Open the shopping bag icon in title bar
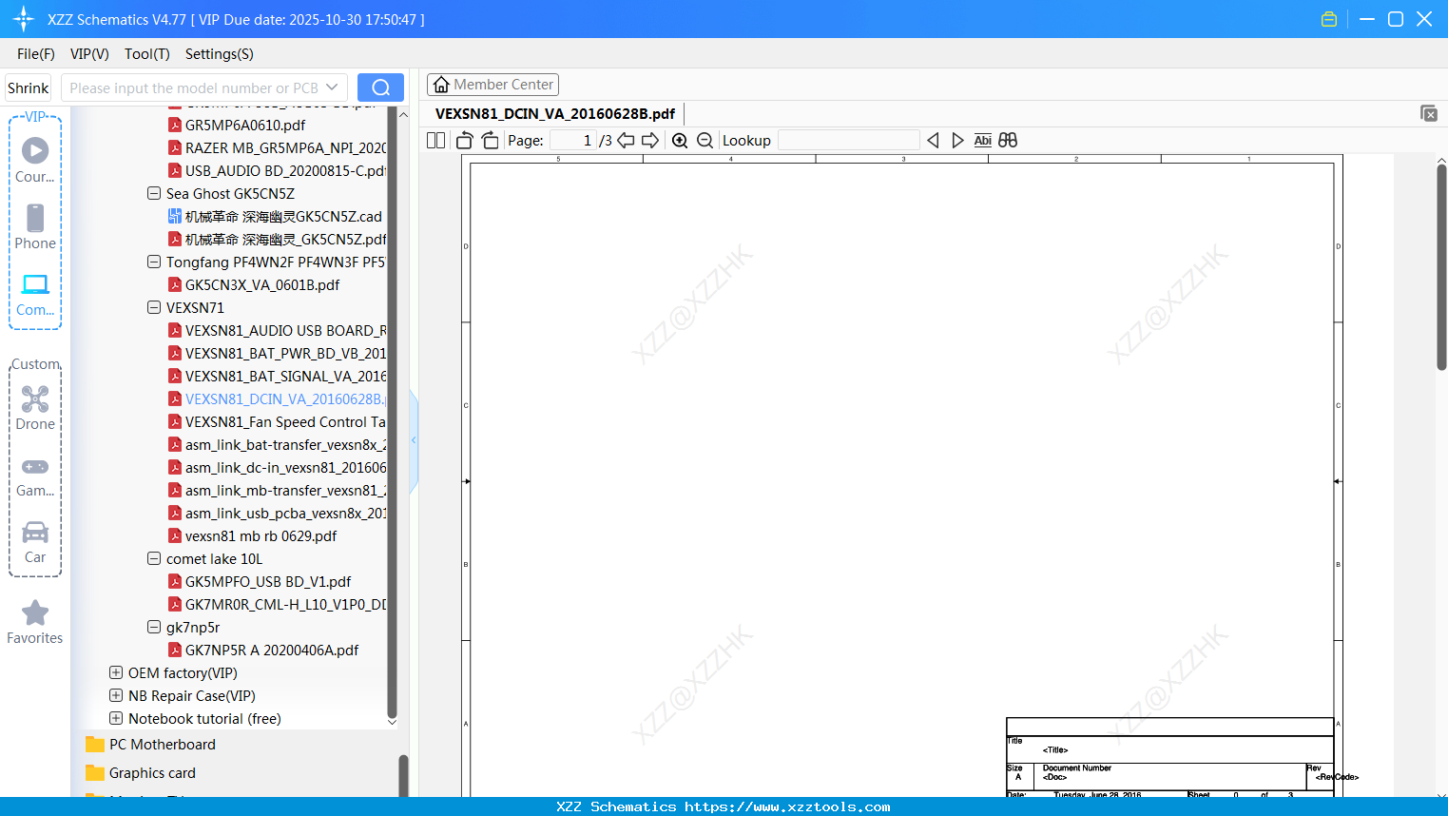This screenshot has height=816, width=1448. [1329, 19]
